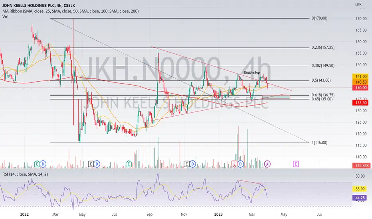Click the Vol indicator legend

click(x=5, y=17)
